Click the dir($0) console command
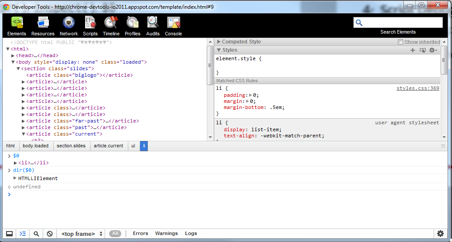452x242 pixels. (24, 170)
